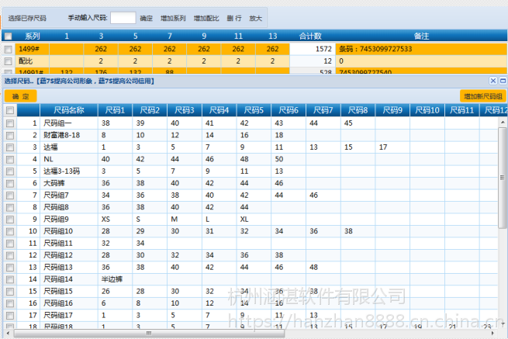This screenshot has width=508, height=339.
Task: Click the 尺码10 column header
Action: click(427, 110)
